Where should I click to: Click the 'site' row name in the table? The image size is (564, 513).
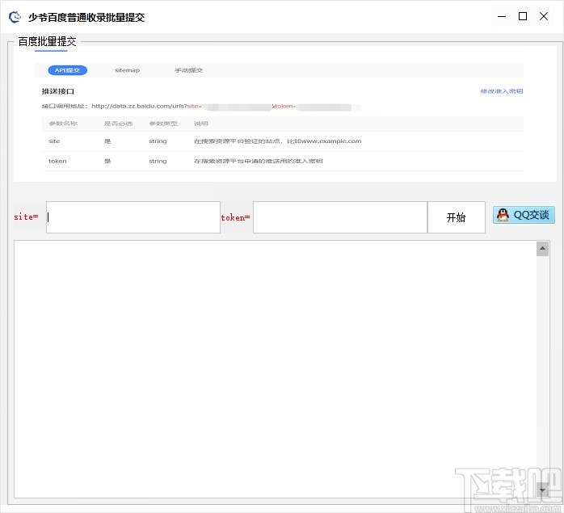tap(54, 141)
